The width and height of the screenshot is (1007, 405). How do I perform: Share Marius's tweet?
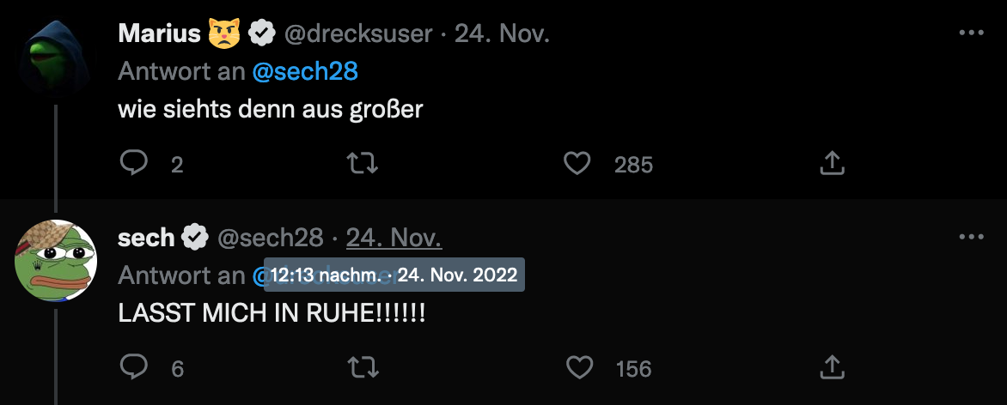[832, 163]
